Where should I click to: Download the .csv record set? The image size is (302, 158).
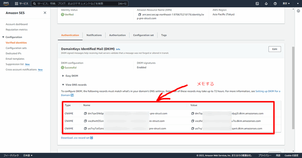(x=77, y=138)
